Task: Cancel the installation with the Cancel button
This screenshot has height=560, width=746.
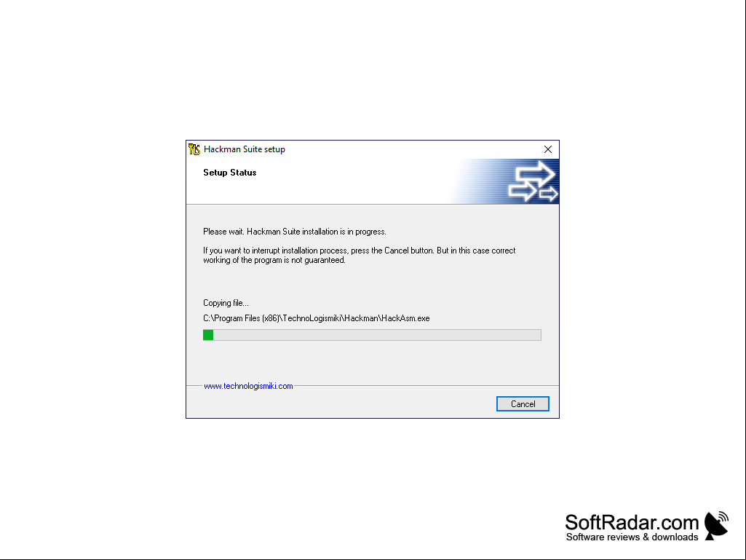Action: [x=523, y=404]
